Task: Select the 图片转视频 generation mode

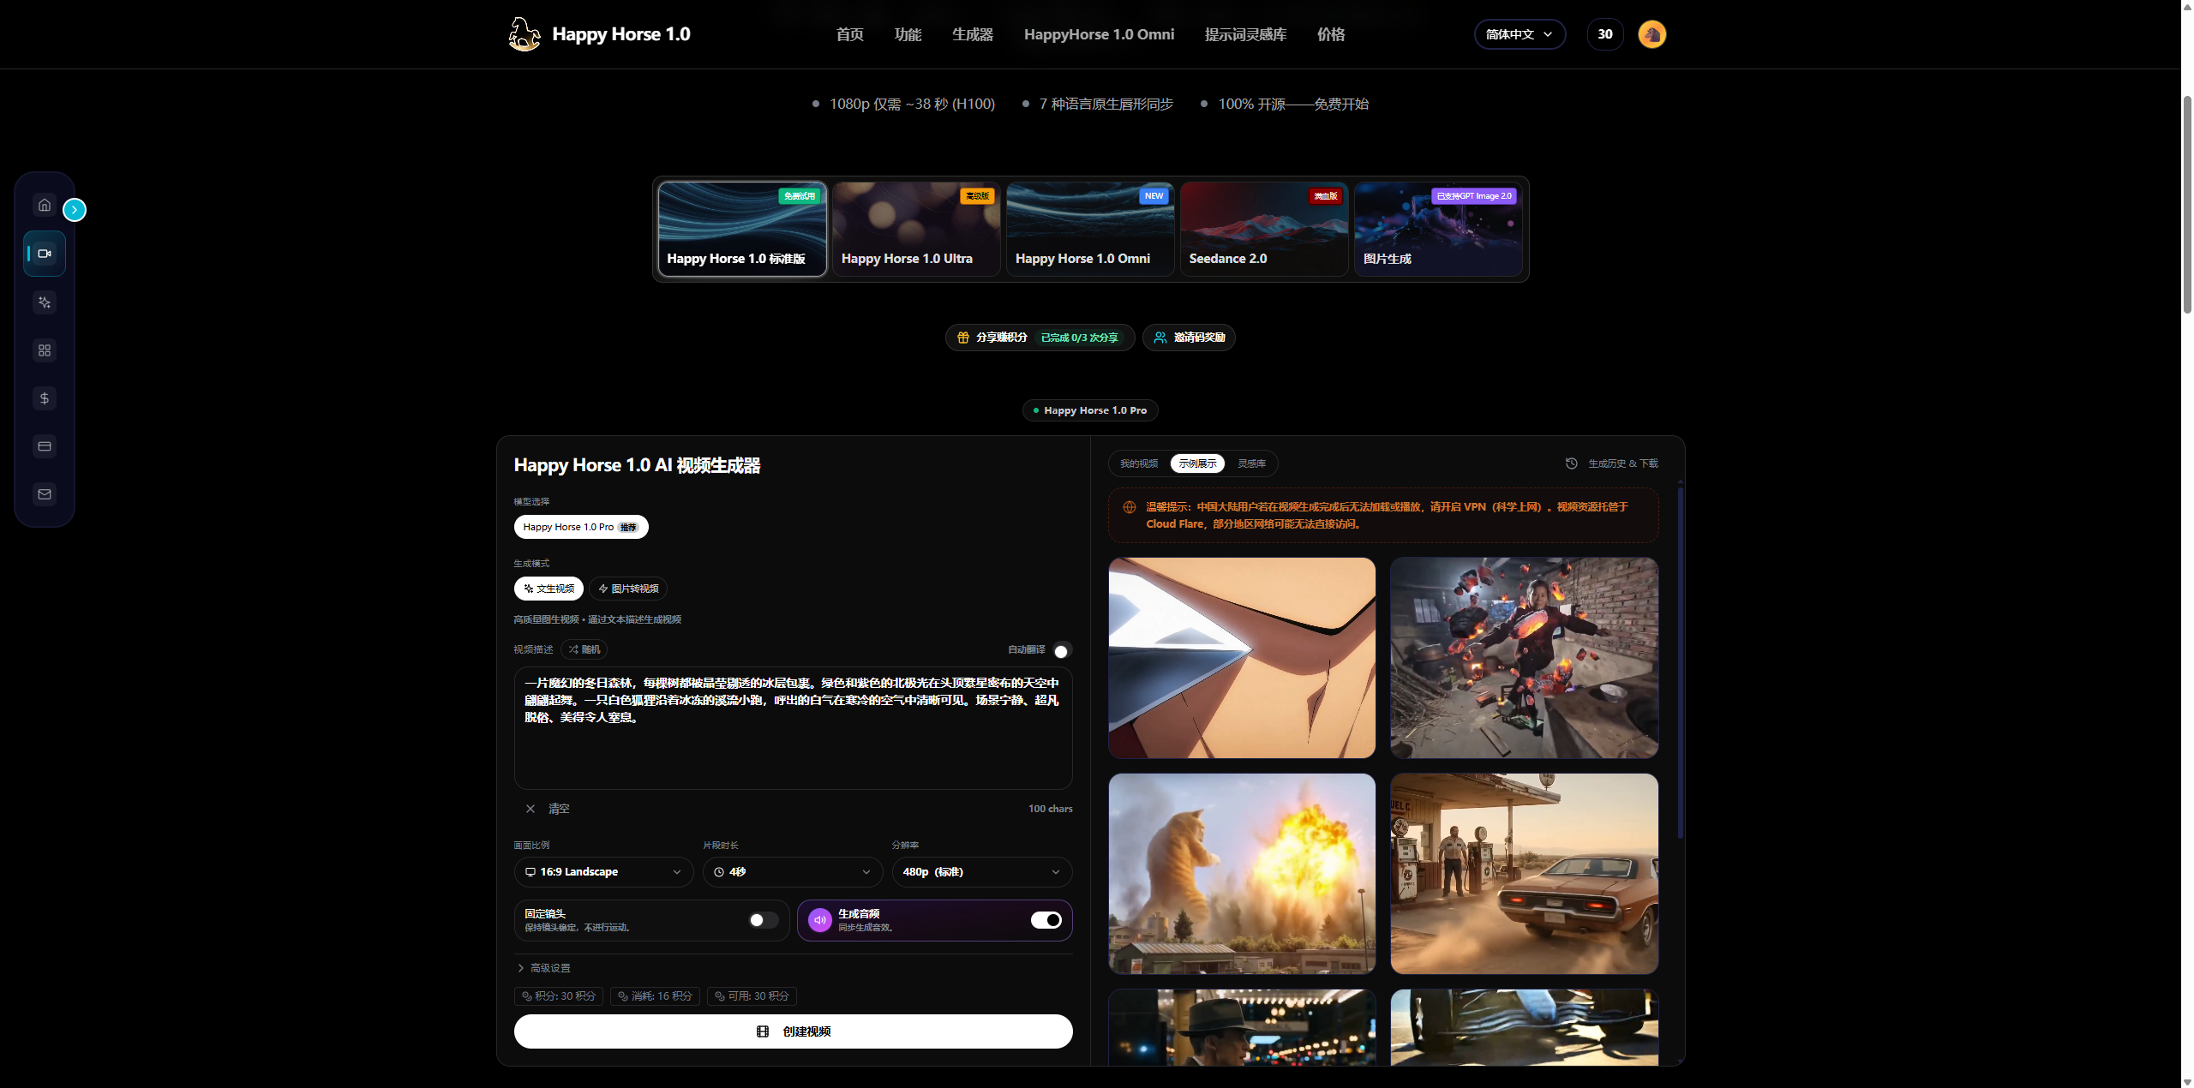Action: pyautogui.click(x=628, y=589)
